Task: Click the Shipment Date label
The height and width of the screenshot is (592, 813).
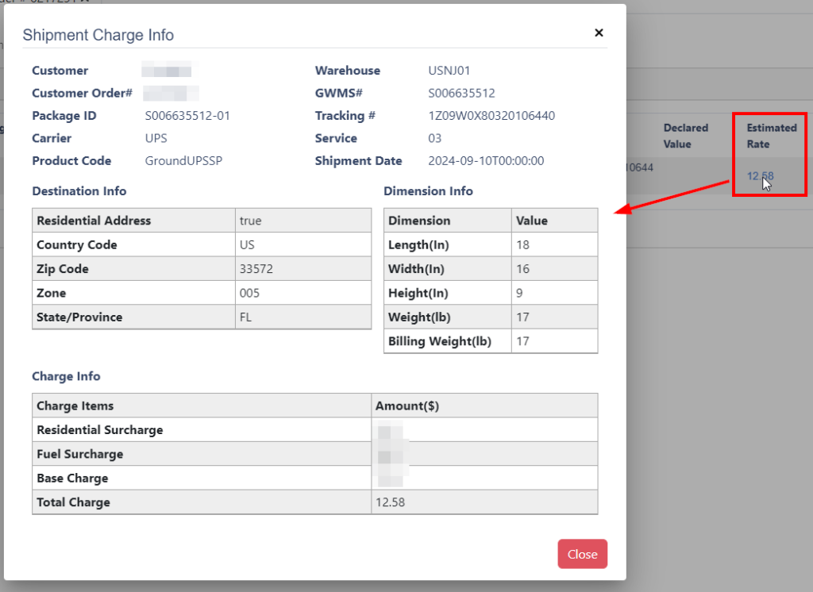Action: tap(358, 161)
